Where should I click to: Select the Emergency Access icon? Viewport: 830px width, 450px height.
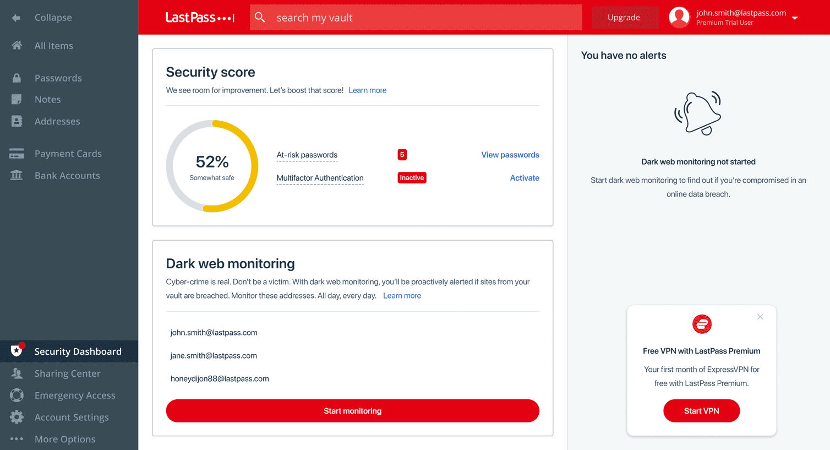point(17,395)
